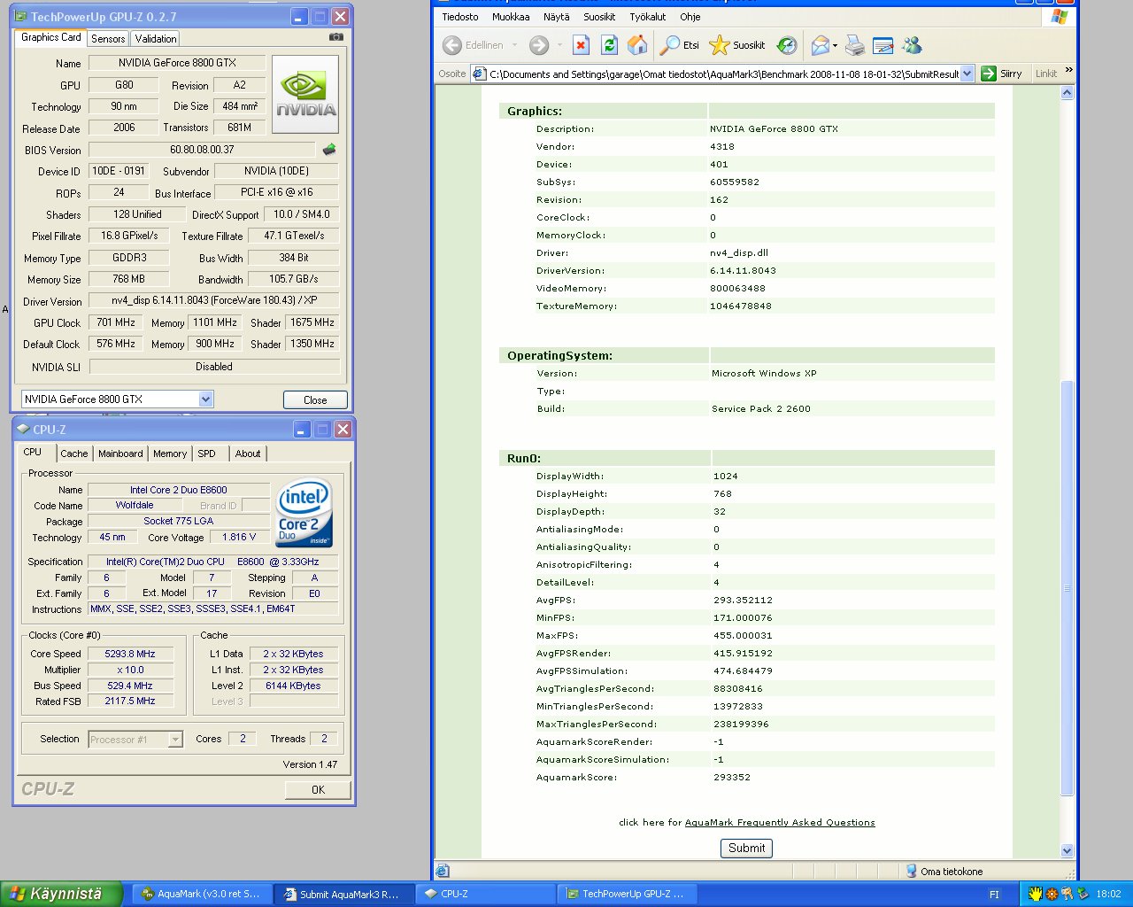
Task: Open the Ohje menu
Action: tap(690, 17)
